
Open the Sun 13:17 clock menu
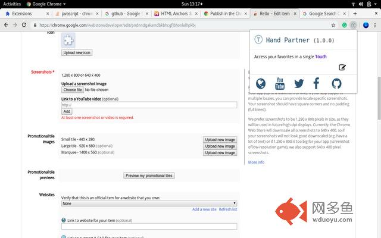[192, 4]
